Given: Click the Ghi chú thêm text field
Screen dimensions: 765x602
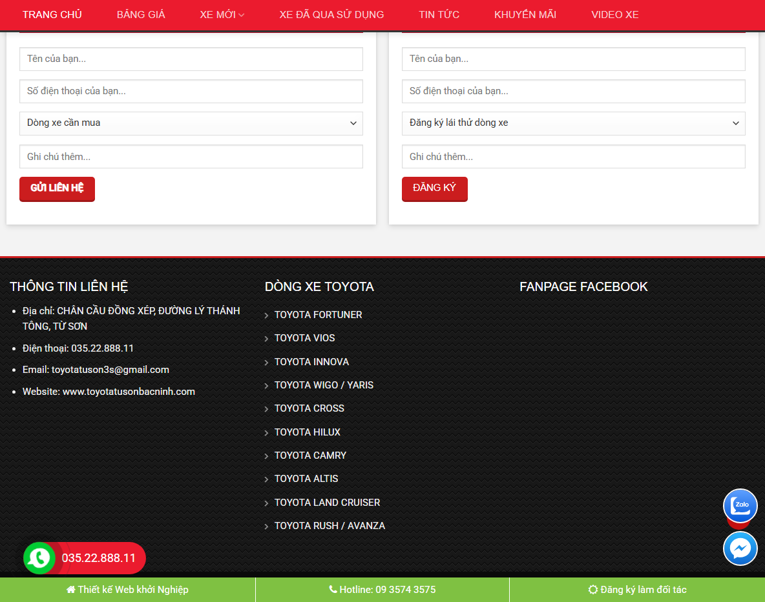Looking at the screenshot, I should coord(191,156).
